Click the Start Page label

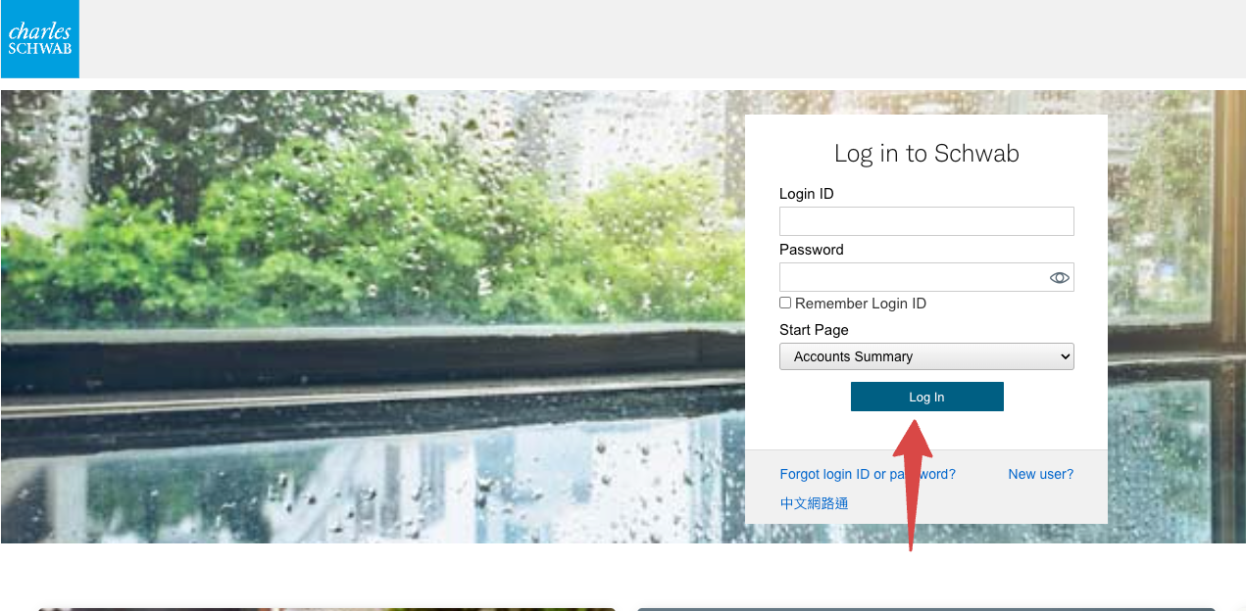(x=814, y=330)
